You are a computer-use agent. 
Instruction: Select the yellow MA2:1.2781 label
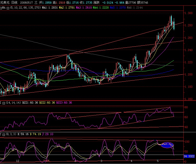pyautogui.click(x=67, y=8)
